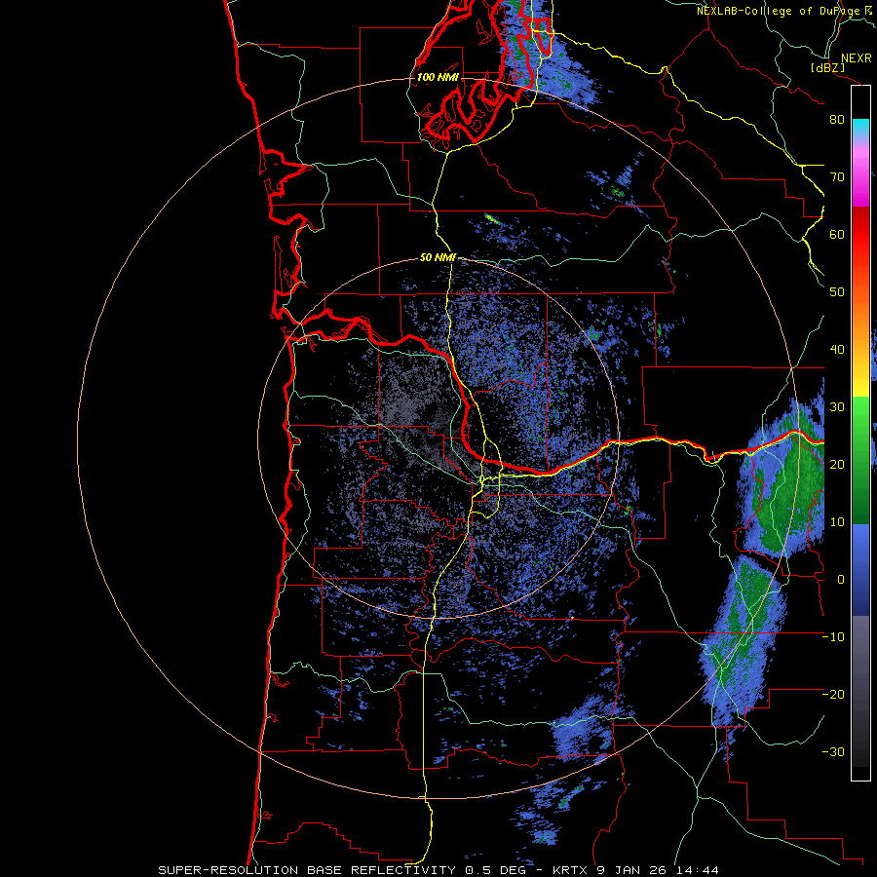Click the [dBZ] unit label

click(x=827, y=67)
